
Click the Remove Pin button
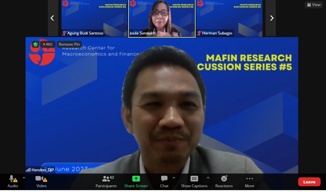pos(69,44)
